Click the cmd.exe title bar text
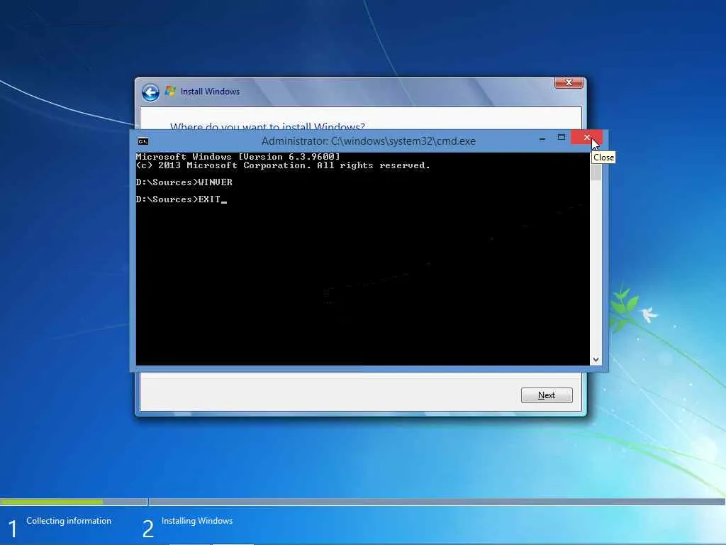 [x=369, y=141]
